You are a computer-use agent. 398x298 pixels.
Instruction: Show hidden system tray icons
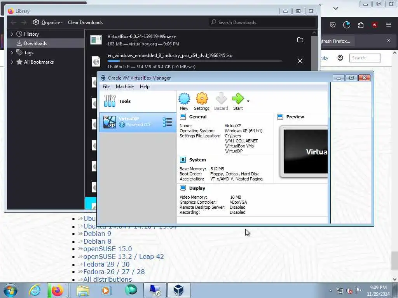tap(330, 291)
